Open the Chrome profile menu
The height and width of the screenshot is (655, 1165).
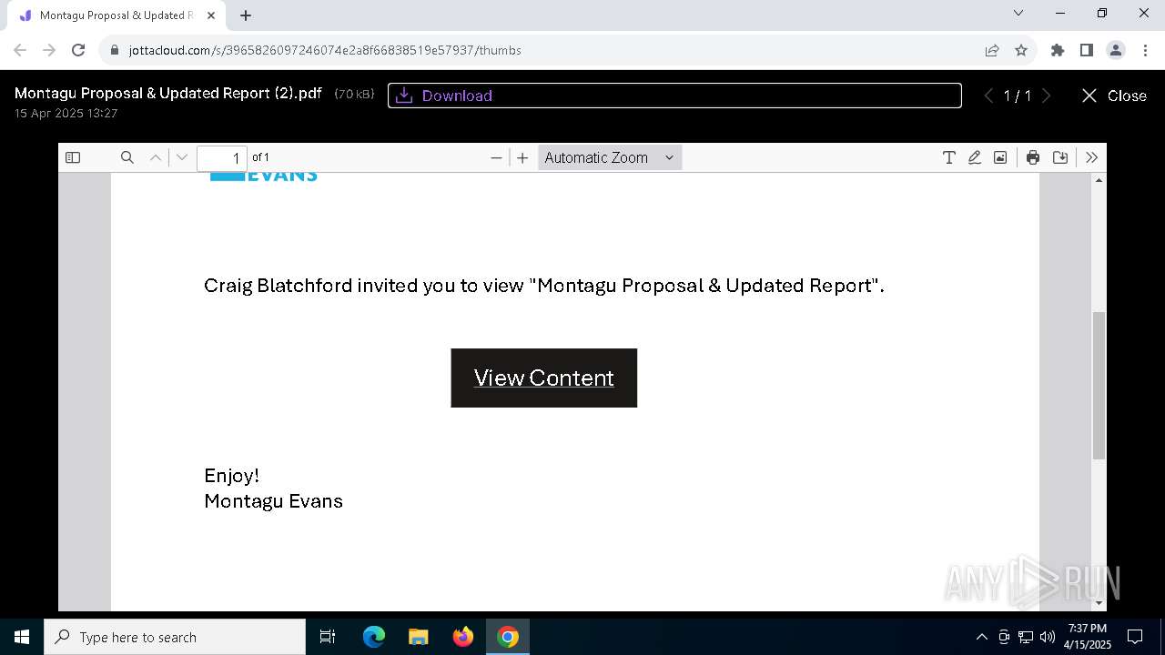(1116, 50)
